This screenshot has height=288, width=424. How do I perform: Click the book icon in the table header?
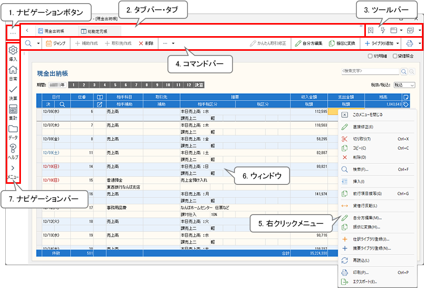tap(100, 97)
